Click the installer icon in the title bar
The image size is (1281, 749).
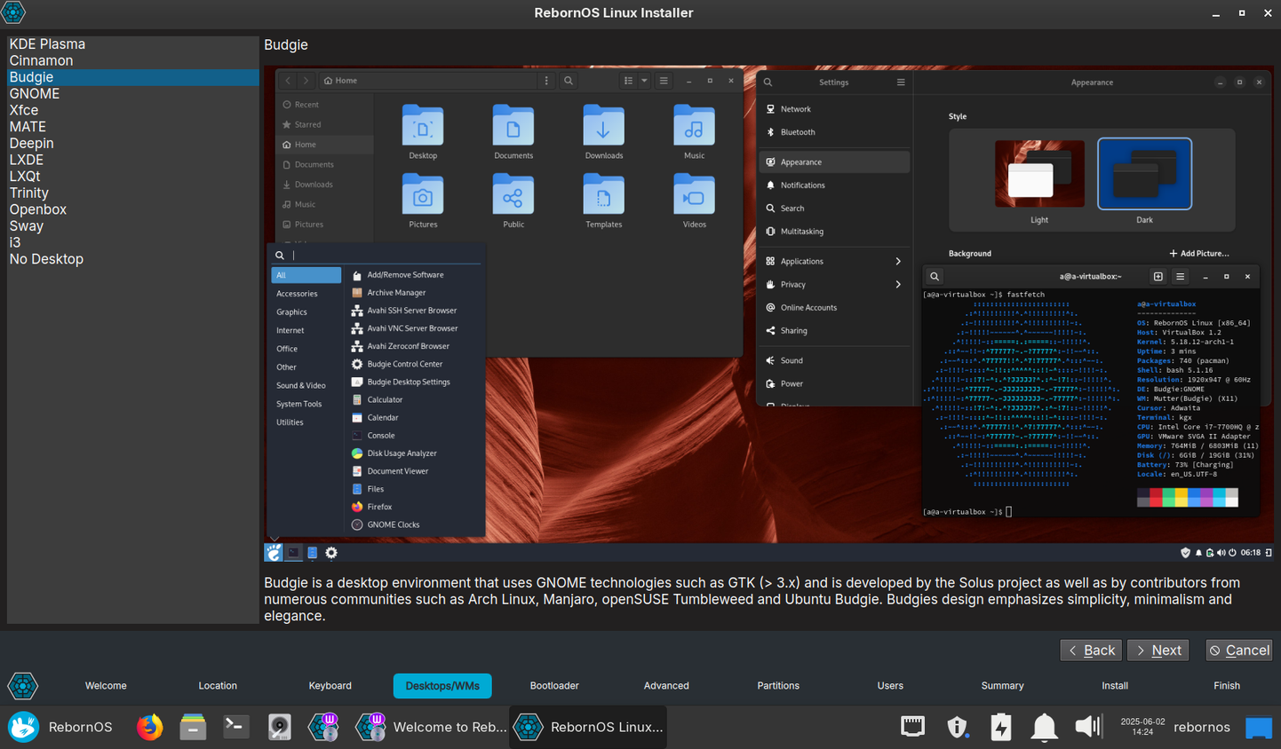coord(13,12)
